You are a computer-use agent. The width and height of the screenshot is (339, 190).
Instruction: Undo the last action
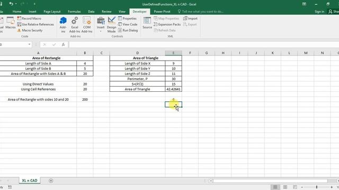pos(11,4)
